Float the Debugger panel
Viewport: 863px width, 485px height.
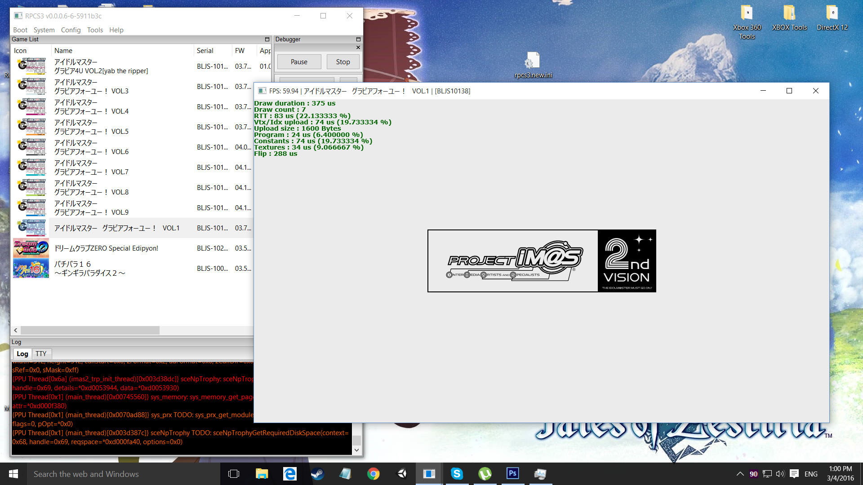(358, 40)
